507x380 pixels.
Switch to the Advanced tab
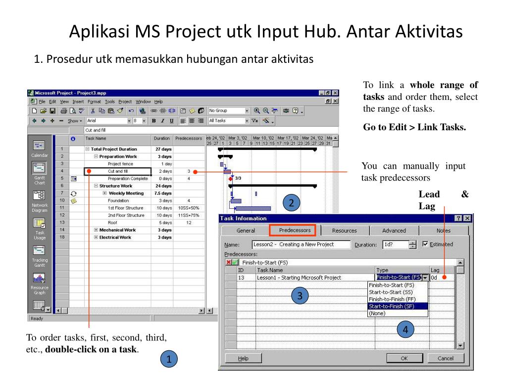(394, 231)
